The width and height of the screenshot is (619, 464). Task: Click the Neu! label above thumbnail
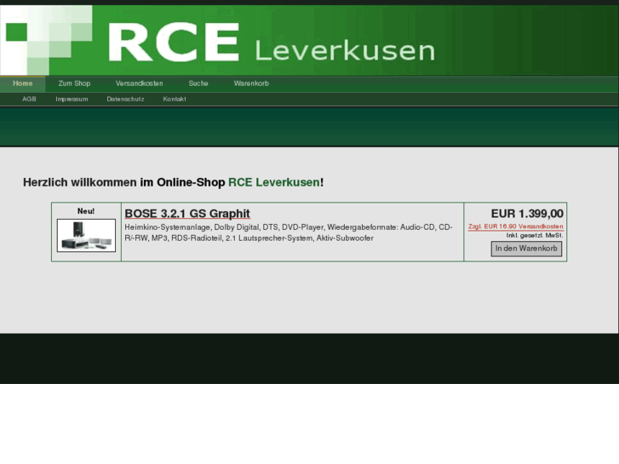coord(86,211)
